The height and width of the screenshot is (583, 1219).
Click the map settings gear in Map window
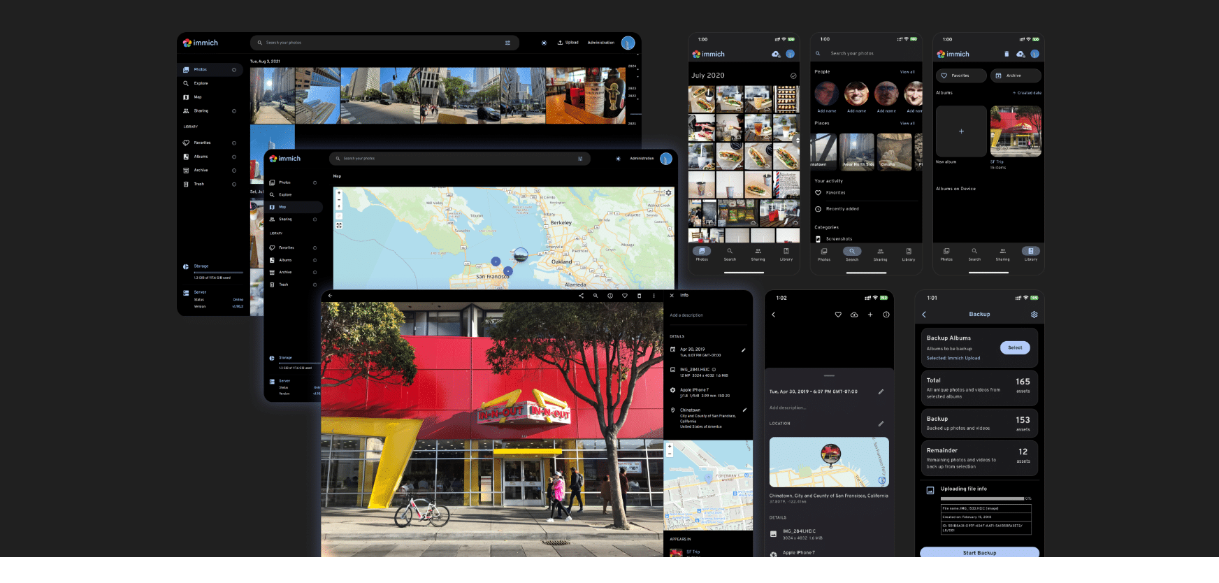click(x=668, y=193)
